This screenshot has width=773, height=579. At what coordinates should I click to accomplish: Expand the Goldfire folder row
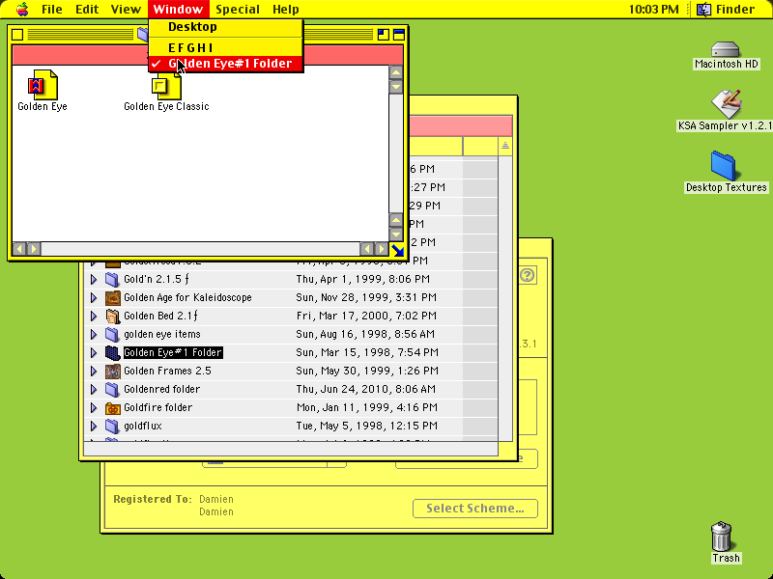pos(94,407)
